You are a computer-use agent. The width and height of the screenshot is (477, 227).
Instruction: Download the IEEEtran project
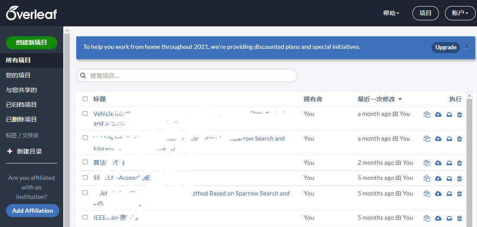[x=438, y=218]
